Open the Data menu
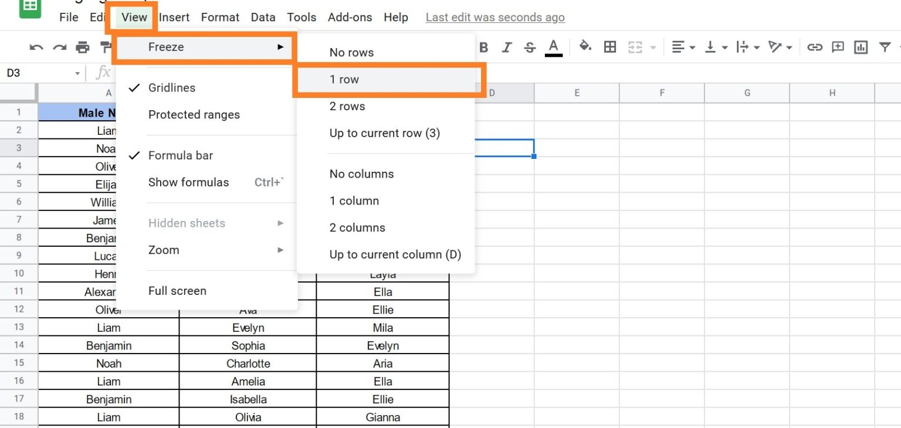This screenshot has height=428, width=901. pos(263,17)
